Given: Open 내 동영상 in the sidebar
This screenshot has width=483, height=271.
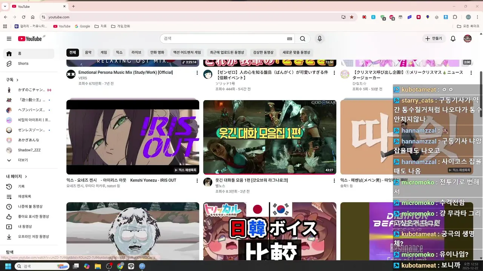Looking at the screenshot, I should coord(29,227).
